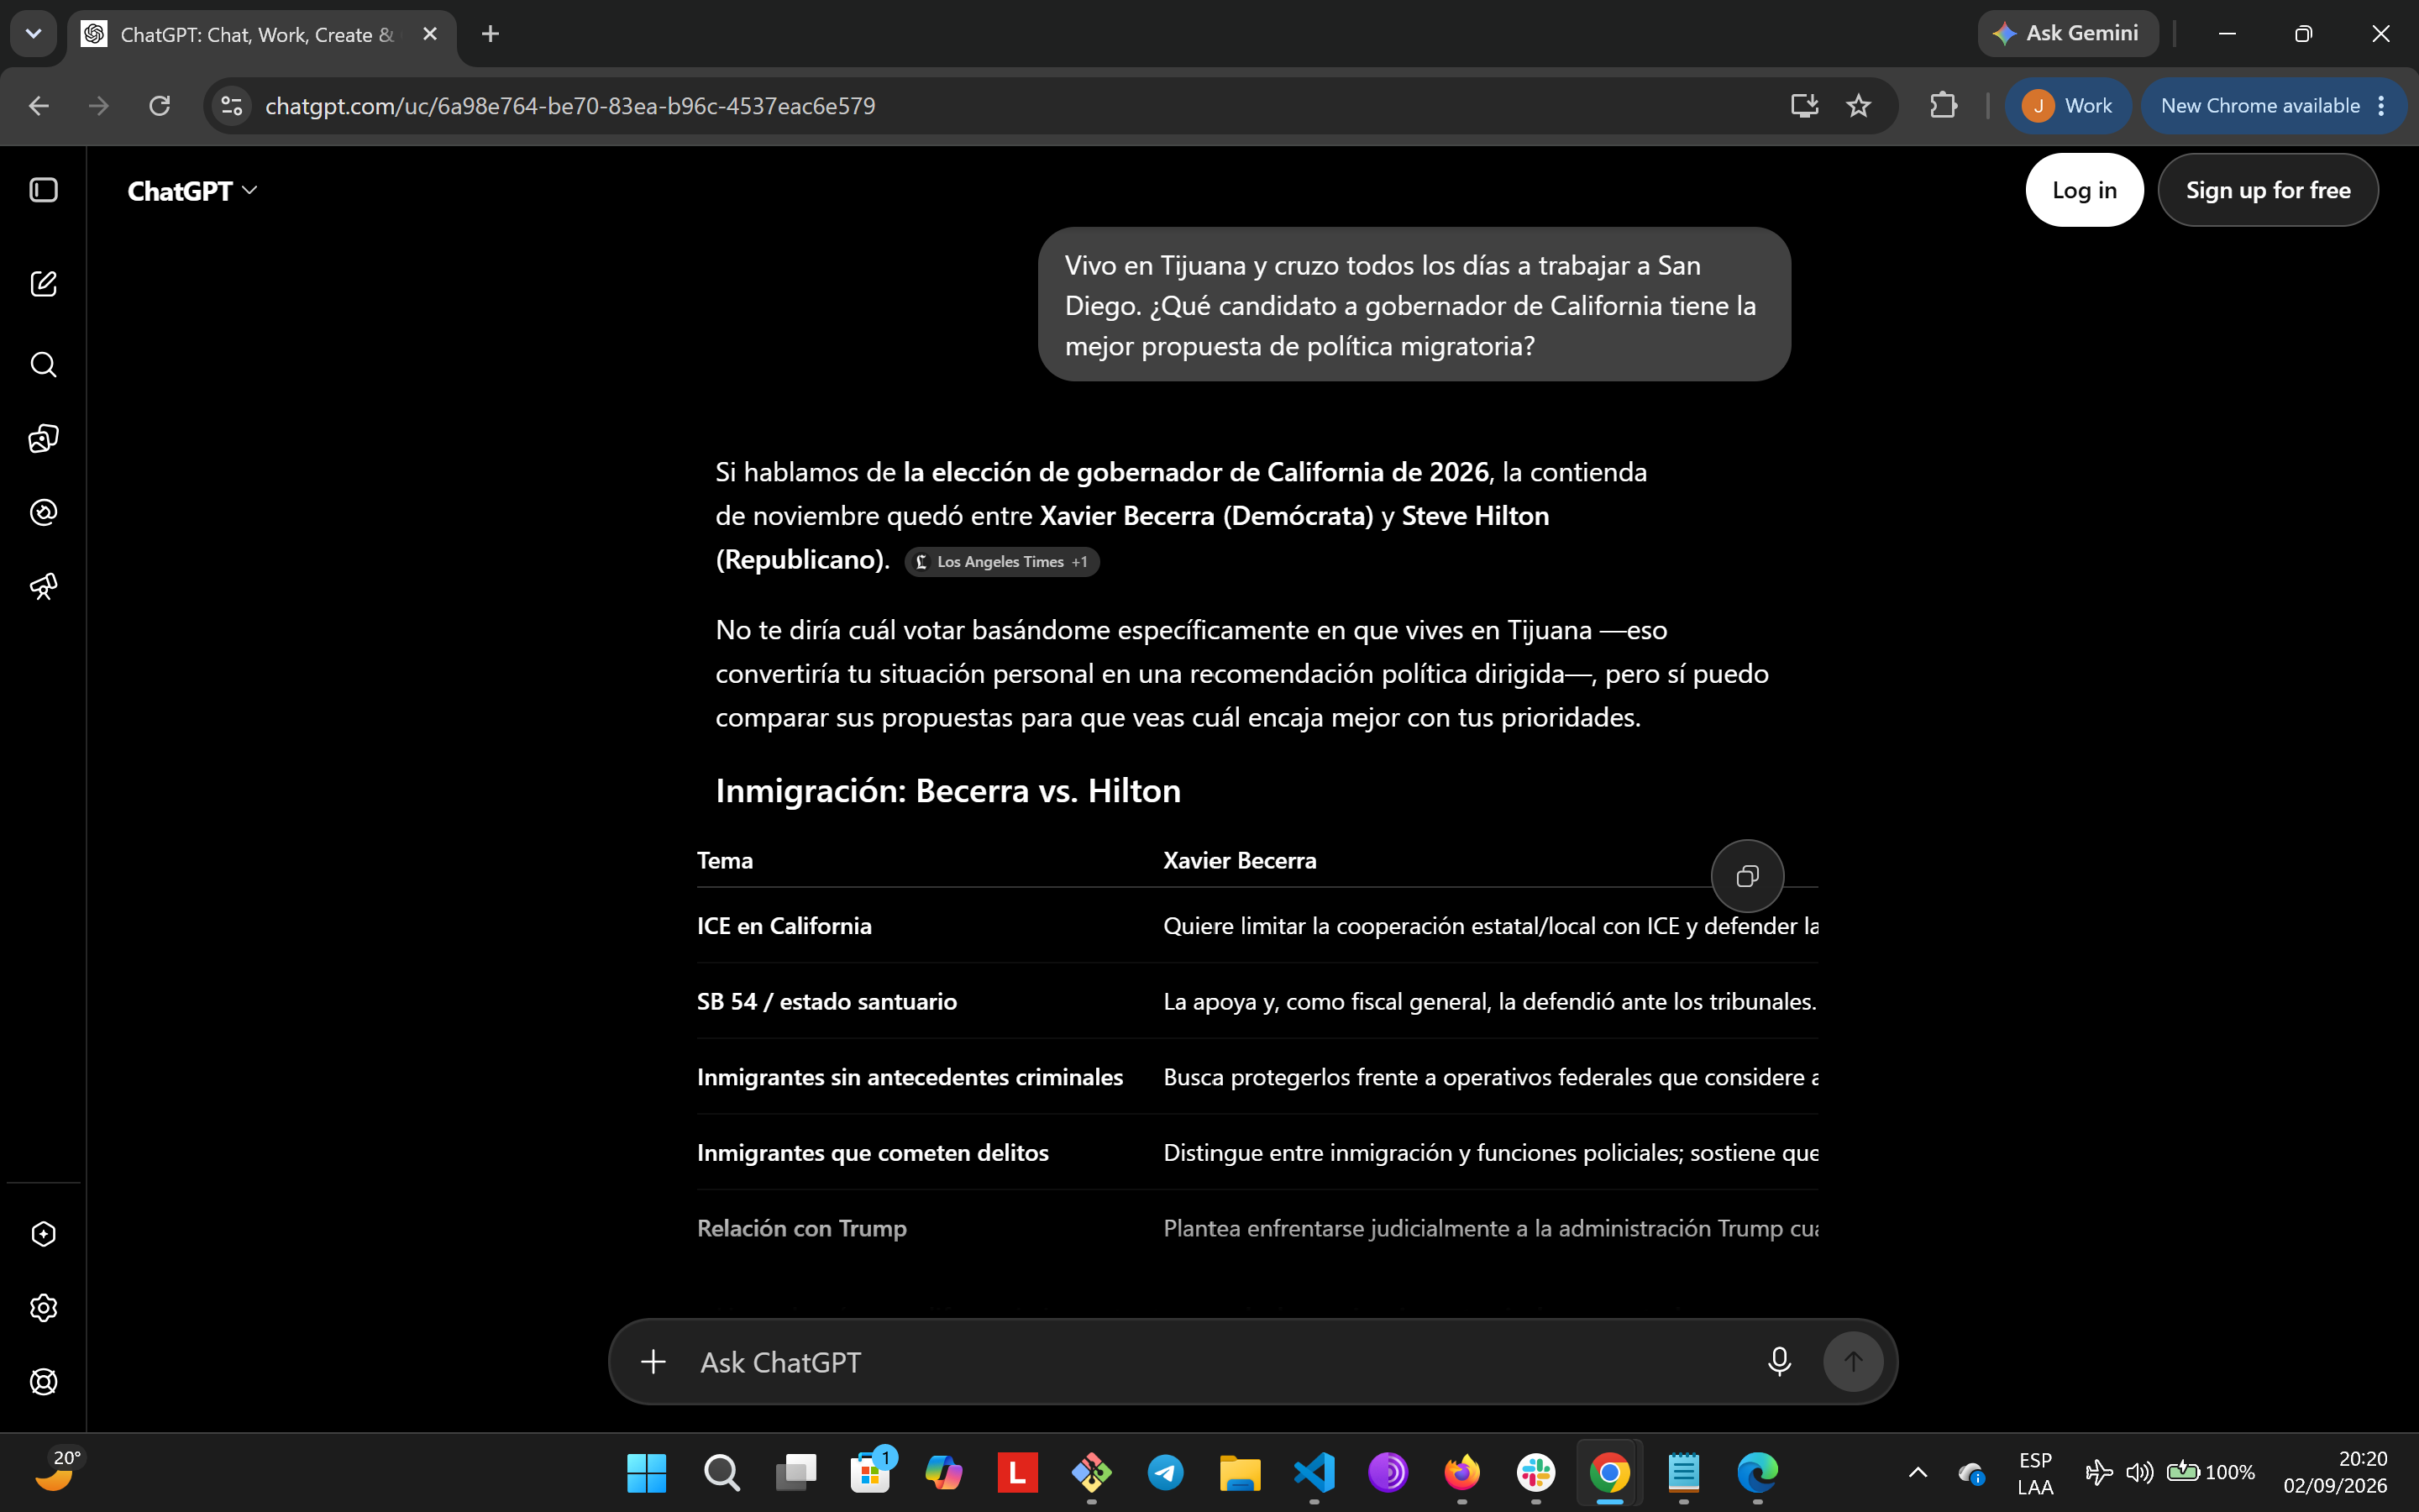This screenshot has height=1512, width=2419.
Task: Open the clock and date panel
Action: click(x=2335, y=1473)
